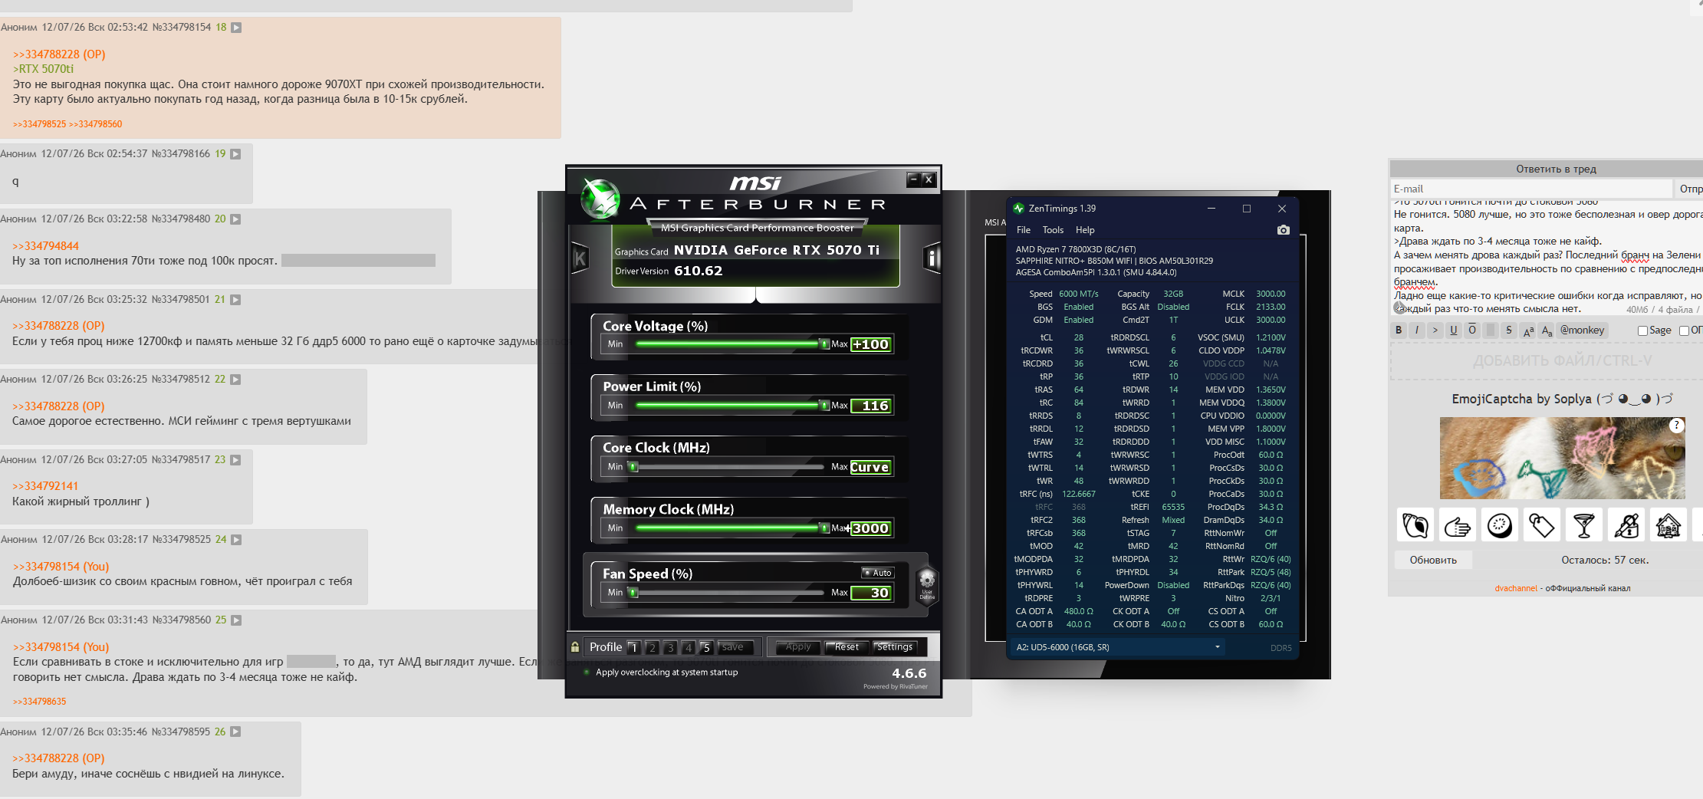
Task: Select Afterburner profile slot 2
Action: point(652,648)
